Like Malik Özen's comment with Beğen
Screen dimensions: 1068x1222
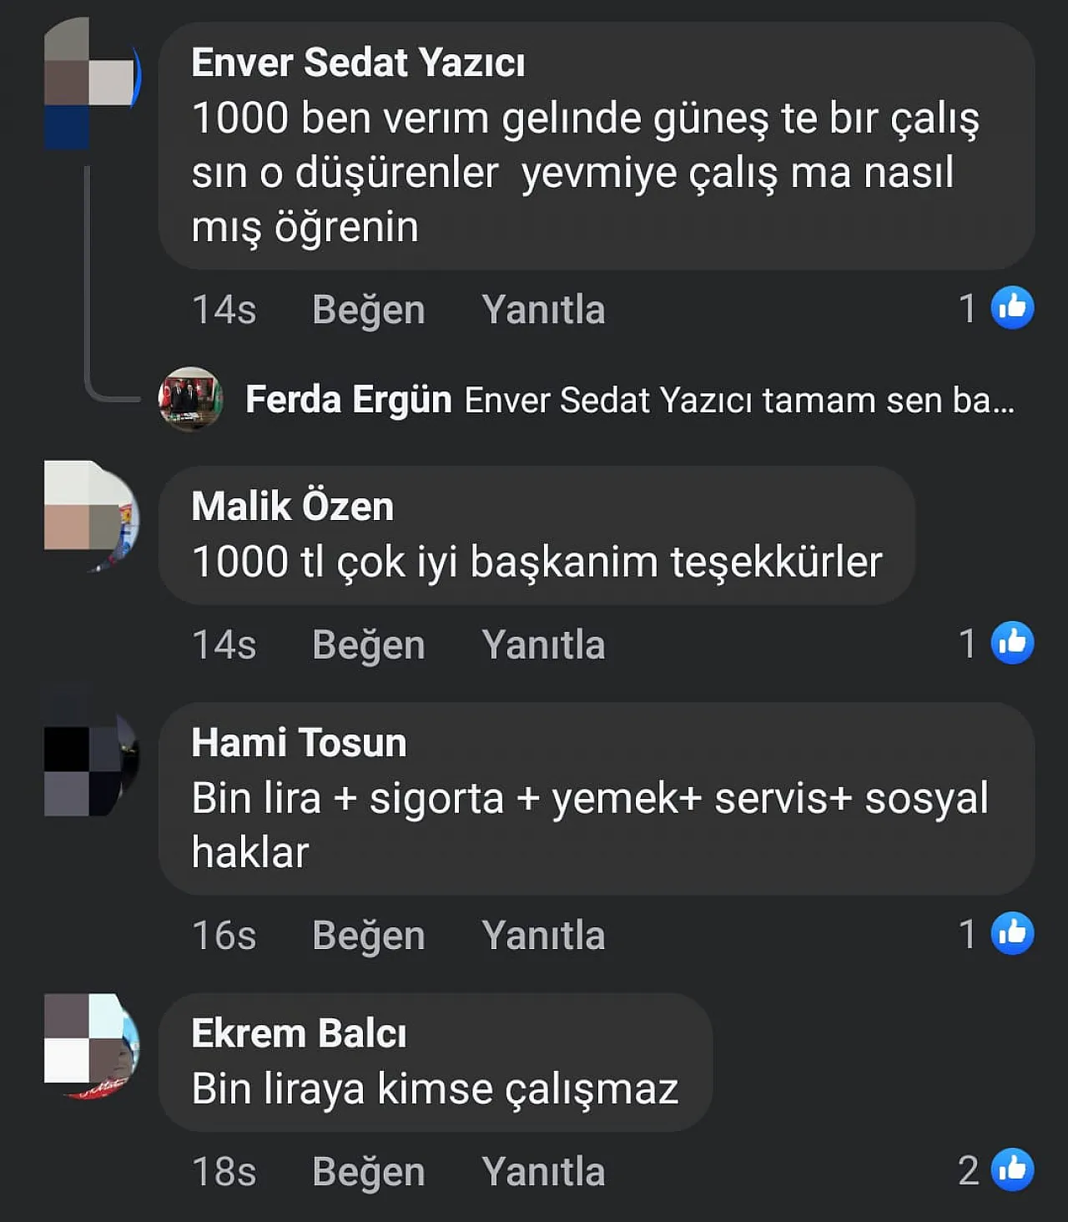369,644
